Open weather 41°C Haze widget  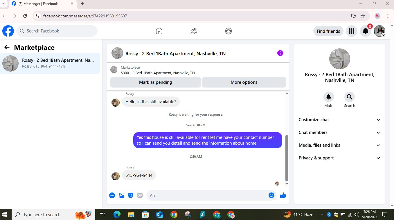[298, 214]
